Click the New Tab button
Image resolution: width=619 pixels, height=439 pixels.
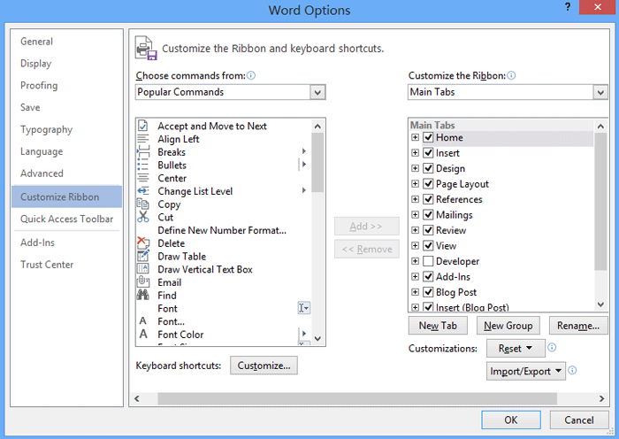pos(438,326)
